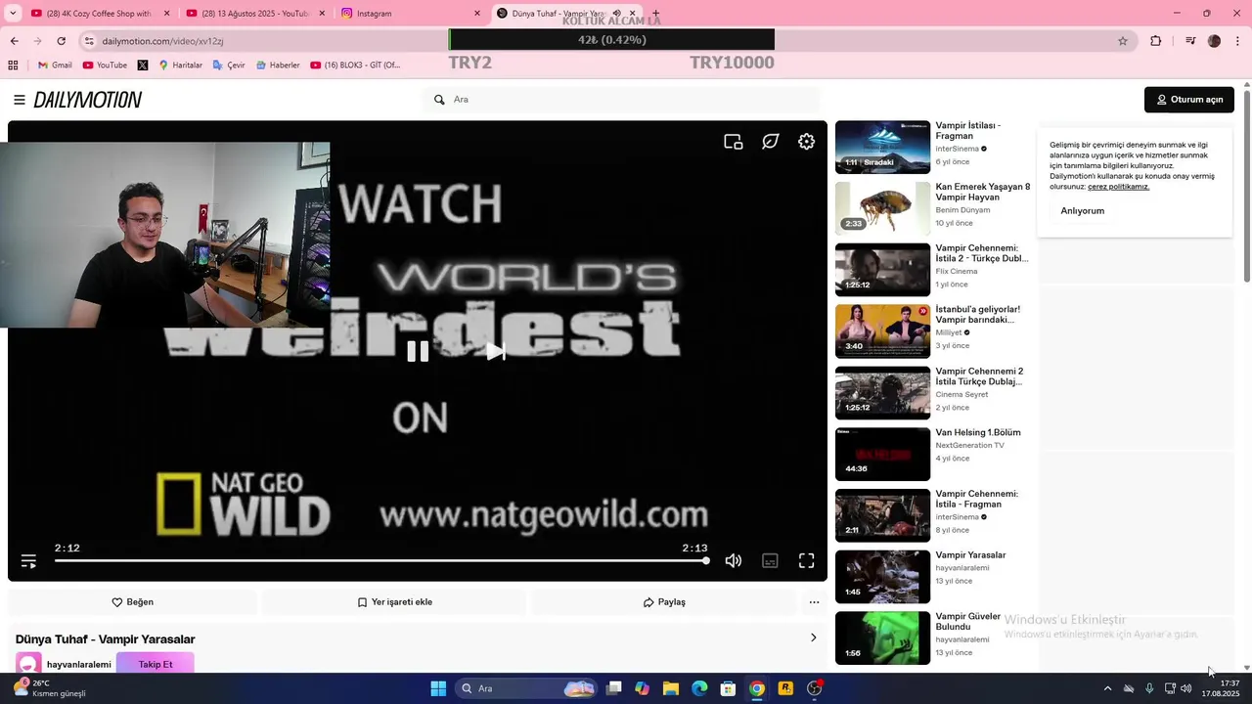Click the Anlıyorum cookie consent button
Viewport: 1252px width, 704px height.
click(1082, 211)
